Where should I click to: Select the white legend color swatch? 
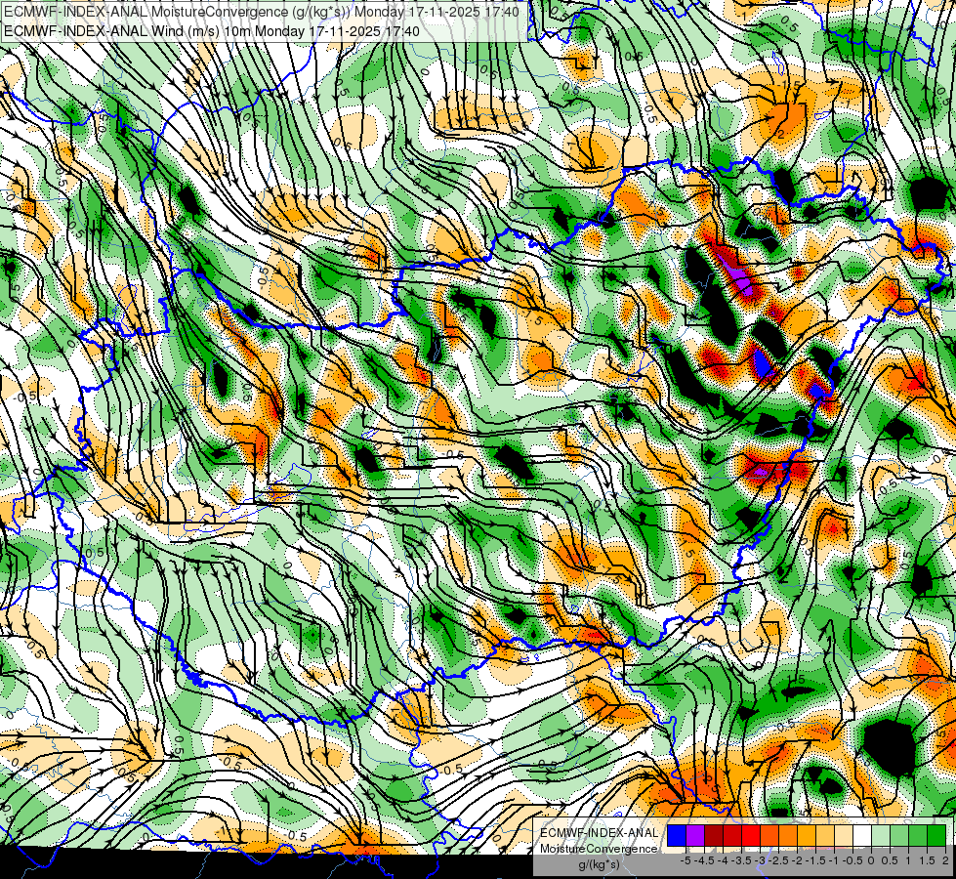coord(862,836)
